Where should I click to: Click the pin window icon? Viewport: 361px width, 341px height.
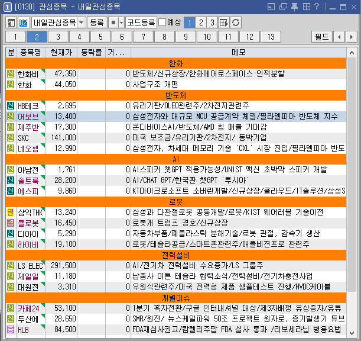[x=294, y=7]
